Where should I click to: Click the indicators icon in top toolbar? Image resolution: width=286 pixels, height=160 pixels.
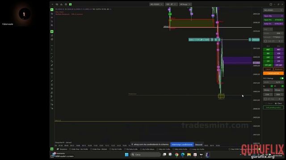62,4
